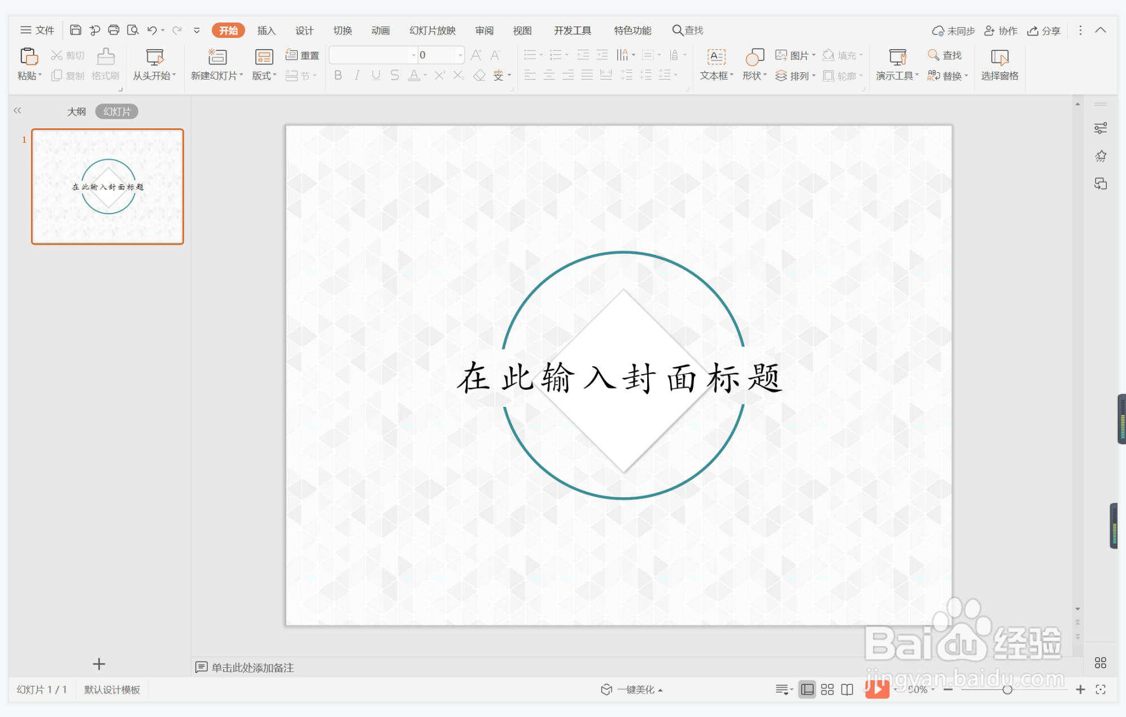The image size is (1126, 717).
Task: Switch to Slide Sorter view icon
Action: (x=827, y=689)
